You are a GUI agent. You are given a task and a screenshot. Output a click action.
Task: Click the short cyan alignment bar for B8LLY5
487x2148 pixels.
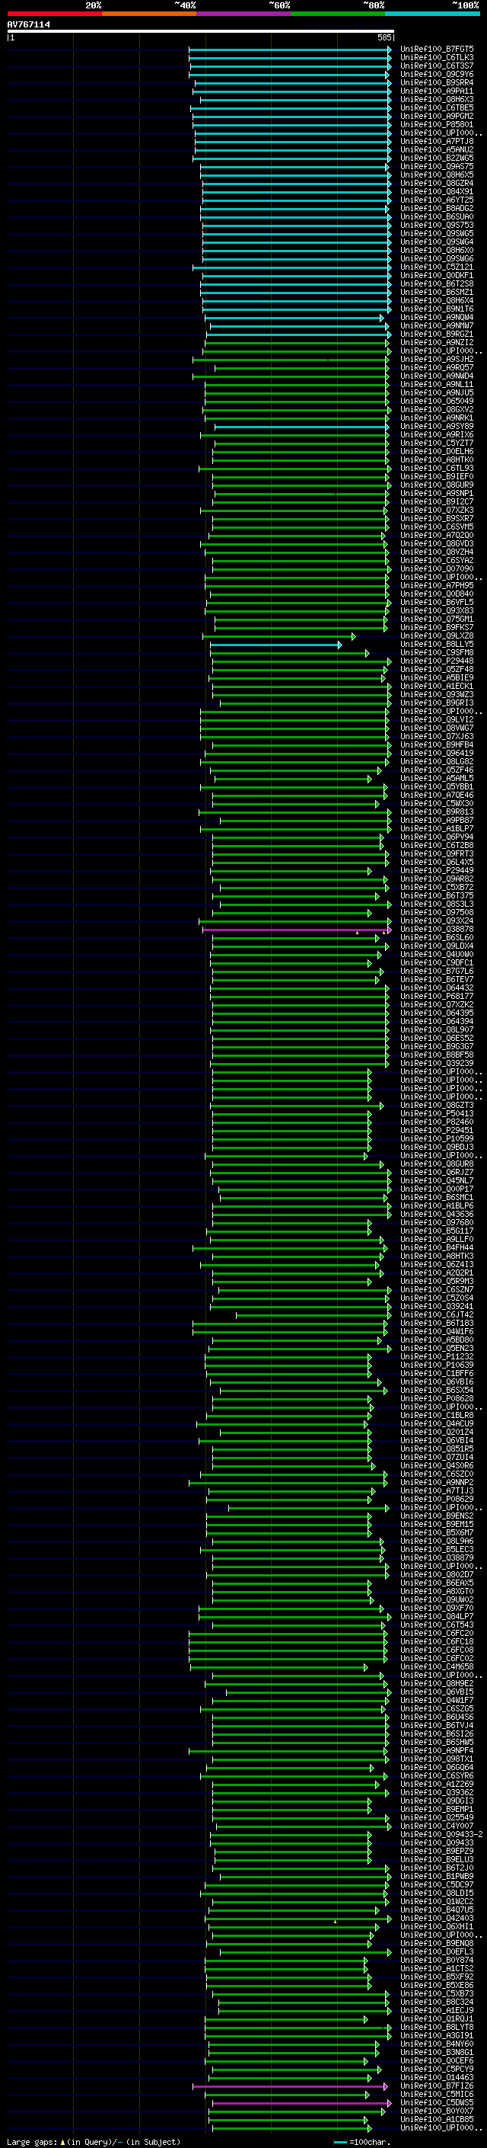point(275,645)
